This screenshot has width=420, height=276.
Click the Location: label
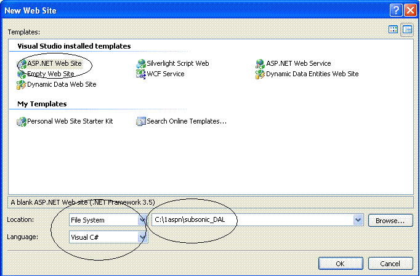(x=20, y=219)
